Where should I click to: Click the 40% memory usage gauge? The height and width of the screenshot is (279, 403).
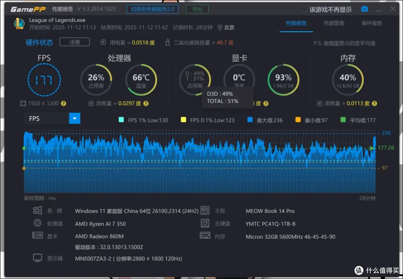click(x=348, y=80)
